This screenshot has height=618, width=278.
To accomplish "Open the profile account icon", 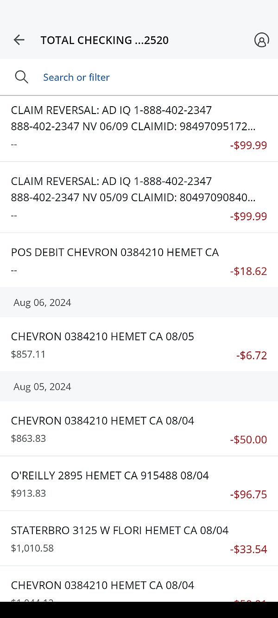I will point(261,40).
